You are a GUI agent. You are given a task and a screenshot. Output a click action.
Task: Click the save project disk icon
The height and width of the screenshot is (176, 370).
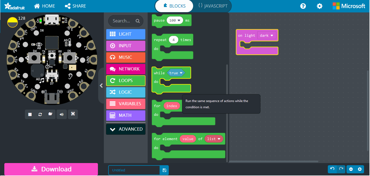164,170
